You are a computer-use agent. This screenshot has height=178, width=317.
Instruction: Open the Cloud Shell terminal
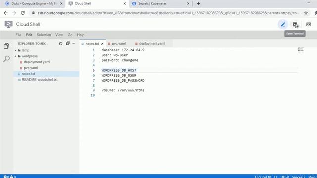coord(295,25)
